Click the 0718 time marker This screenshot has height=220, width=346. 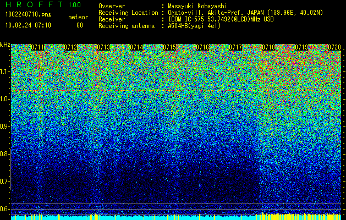click(268, 47)
